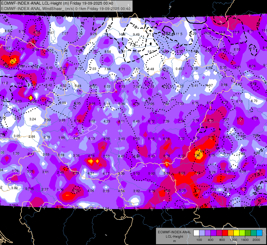Click the legend unit label m

click(x=174, y=241)
